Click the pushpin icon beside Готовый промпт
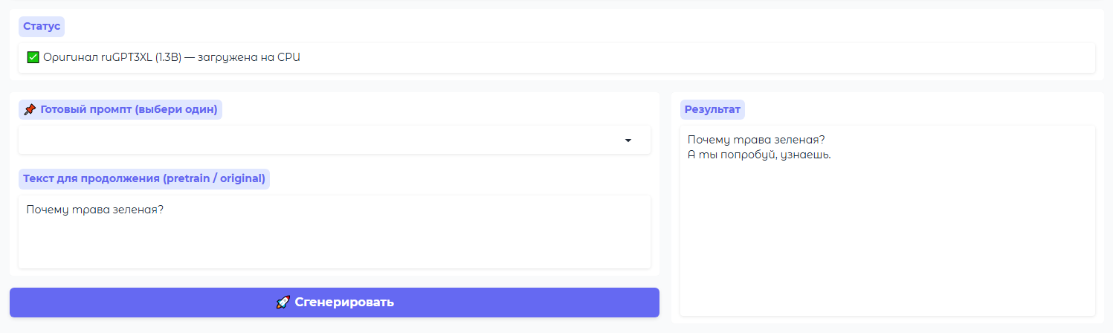 pyautogui.click(x=30, y=109)
